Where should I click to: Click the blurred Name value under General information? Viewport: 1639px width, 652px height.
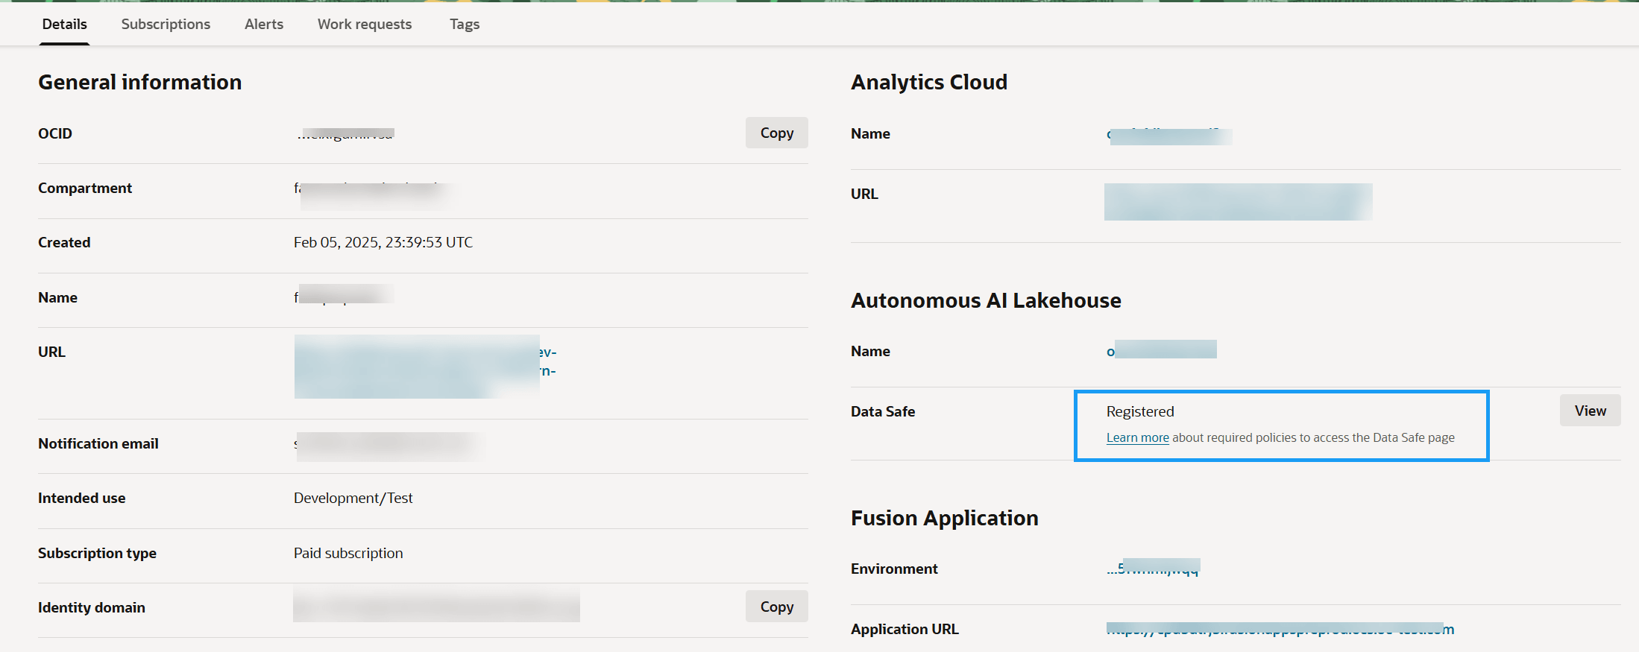pos(344,295)
